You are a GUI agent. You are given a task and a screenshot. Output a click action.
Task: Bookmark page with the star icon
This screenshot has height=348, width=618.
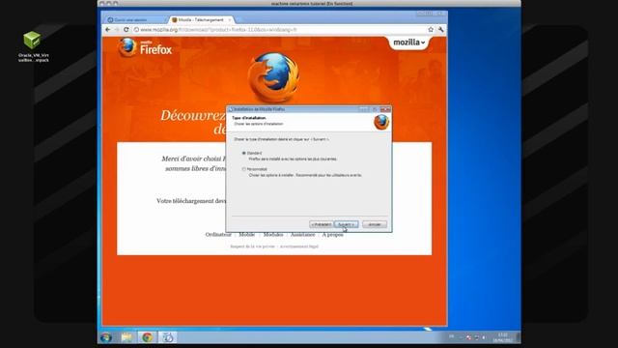(x=431, y=30)
